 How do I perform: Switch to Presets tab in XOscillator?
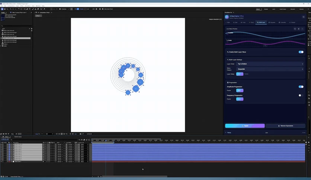(x=292, y=22)
